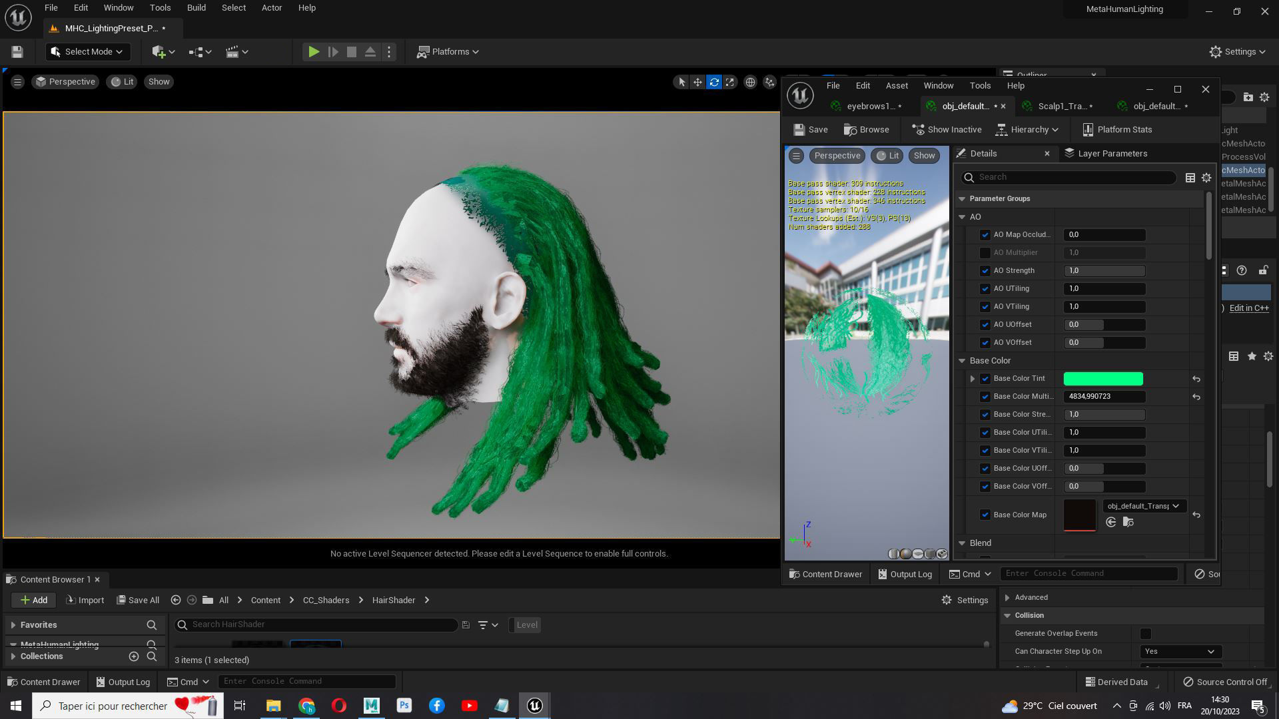
Task: Open main viewport hamburger options menu
Action: (x=17, y=82)
